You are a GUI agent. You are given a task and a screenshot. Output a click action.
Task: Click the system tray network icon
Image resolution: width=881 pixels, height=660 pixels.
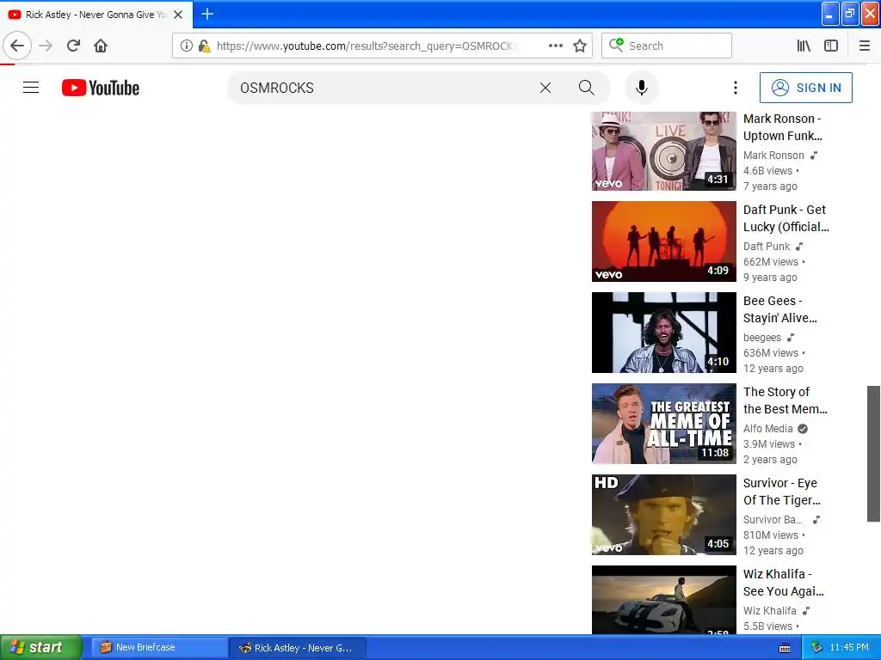click(x=817, y=647)
